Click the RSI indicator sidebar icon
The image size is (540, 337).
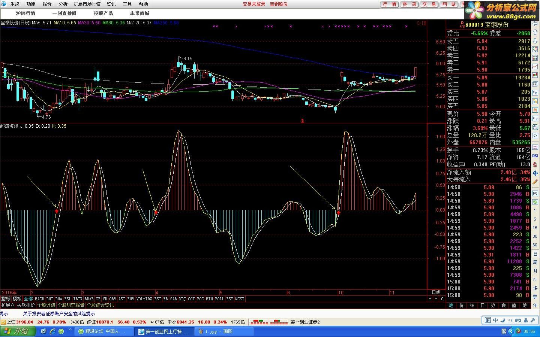[x=535, y=155]
